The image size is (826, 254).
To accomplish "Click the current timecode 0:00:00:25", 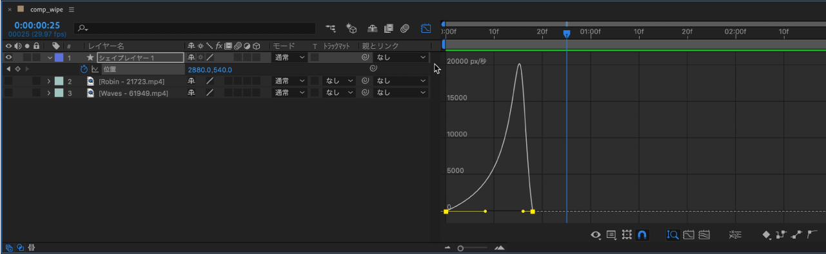I will point(33,25).
